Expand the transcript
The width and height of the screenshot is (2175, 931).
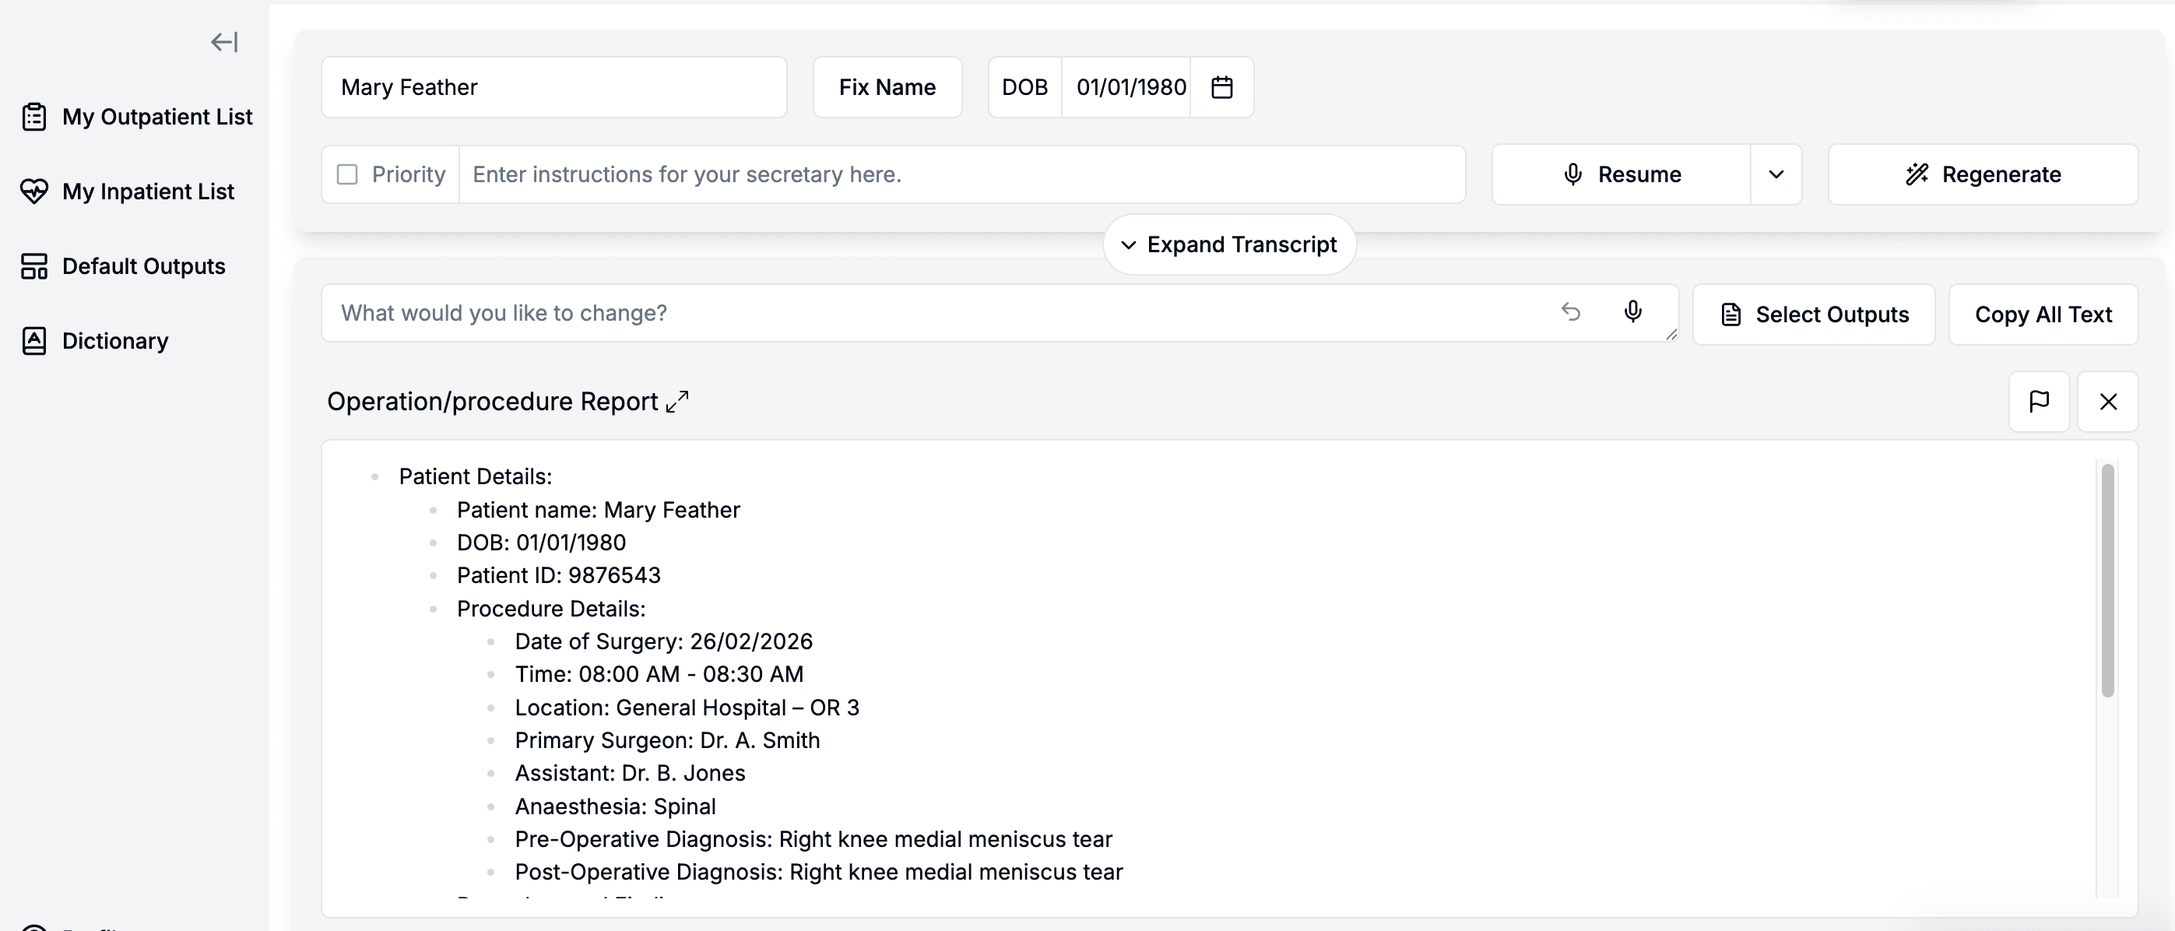[x=1229, y=244]
